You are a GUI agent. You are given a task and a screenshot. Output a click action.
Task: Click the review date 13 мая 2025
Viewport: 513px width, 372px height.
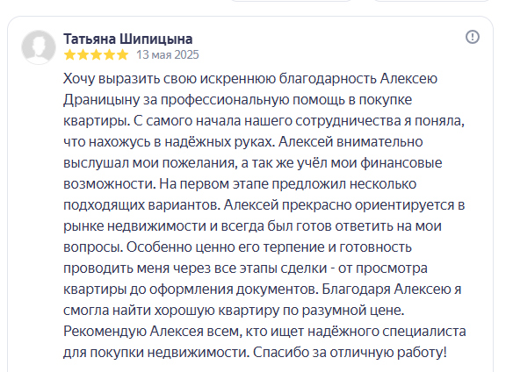click(168, 54)
